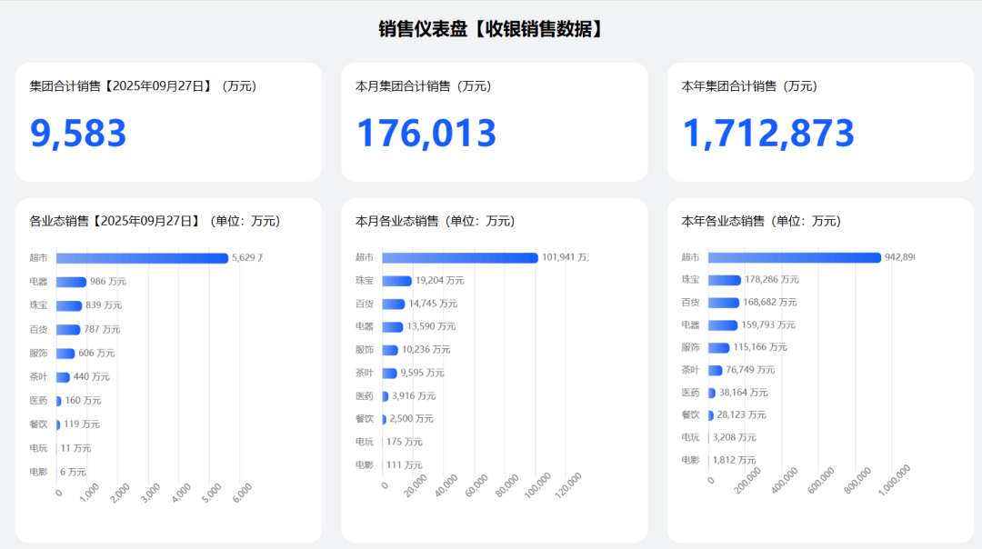Click the 本月各业态销售 chart title
The width and height of the screenshot is (982, 549).
click(435, 221)
